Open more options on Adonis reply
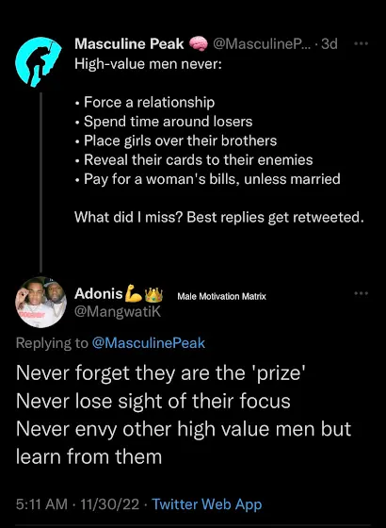 362,293
